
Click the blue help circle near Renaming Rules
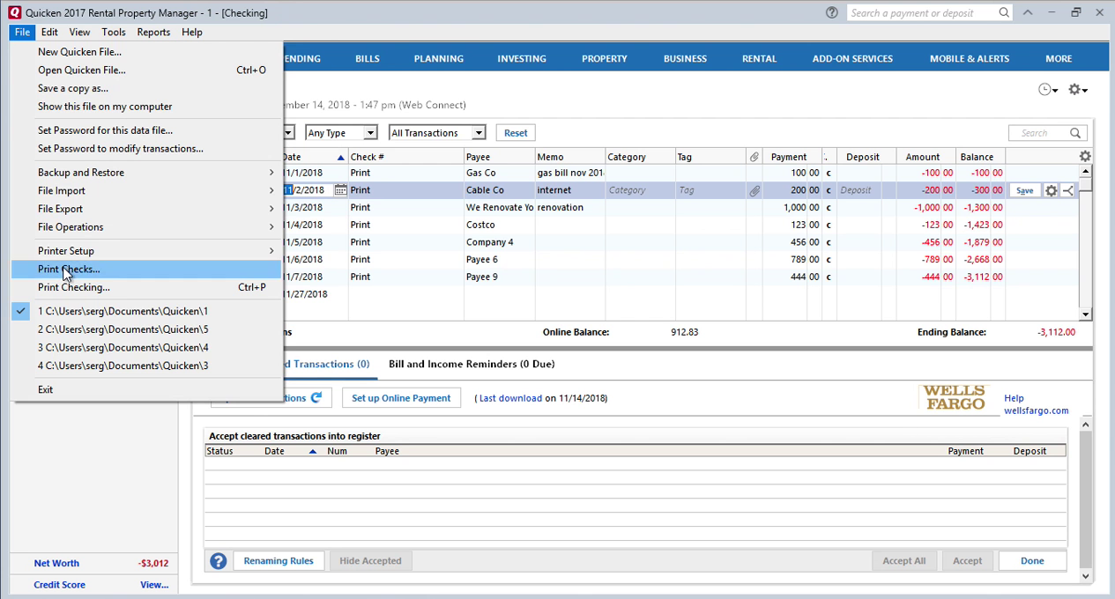click(218, 560)
